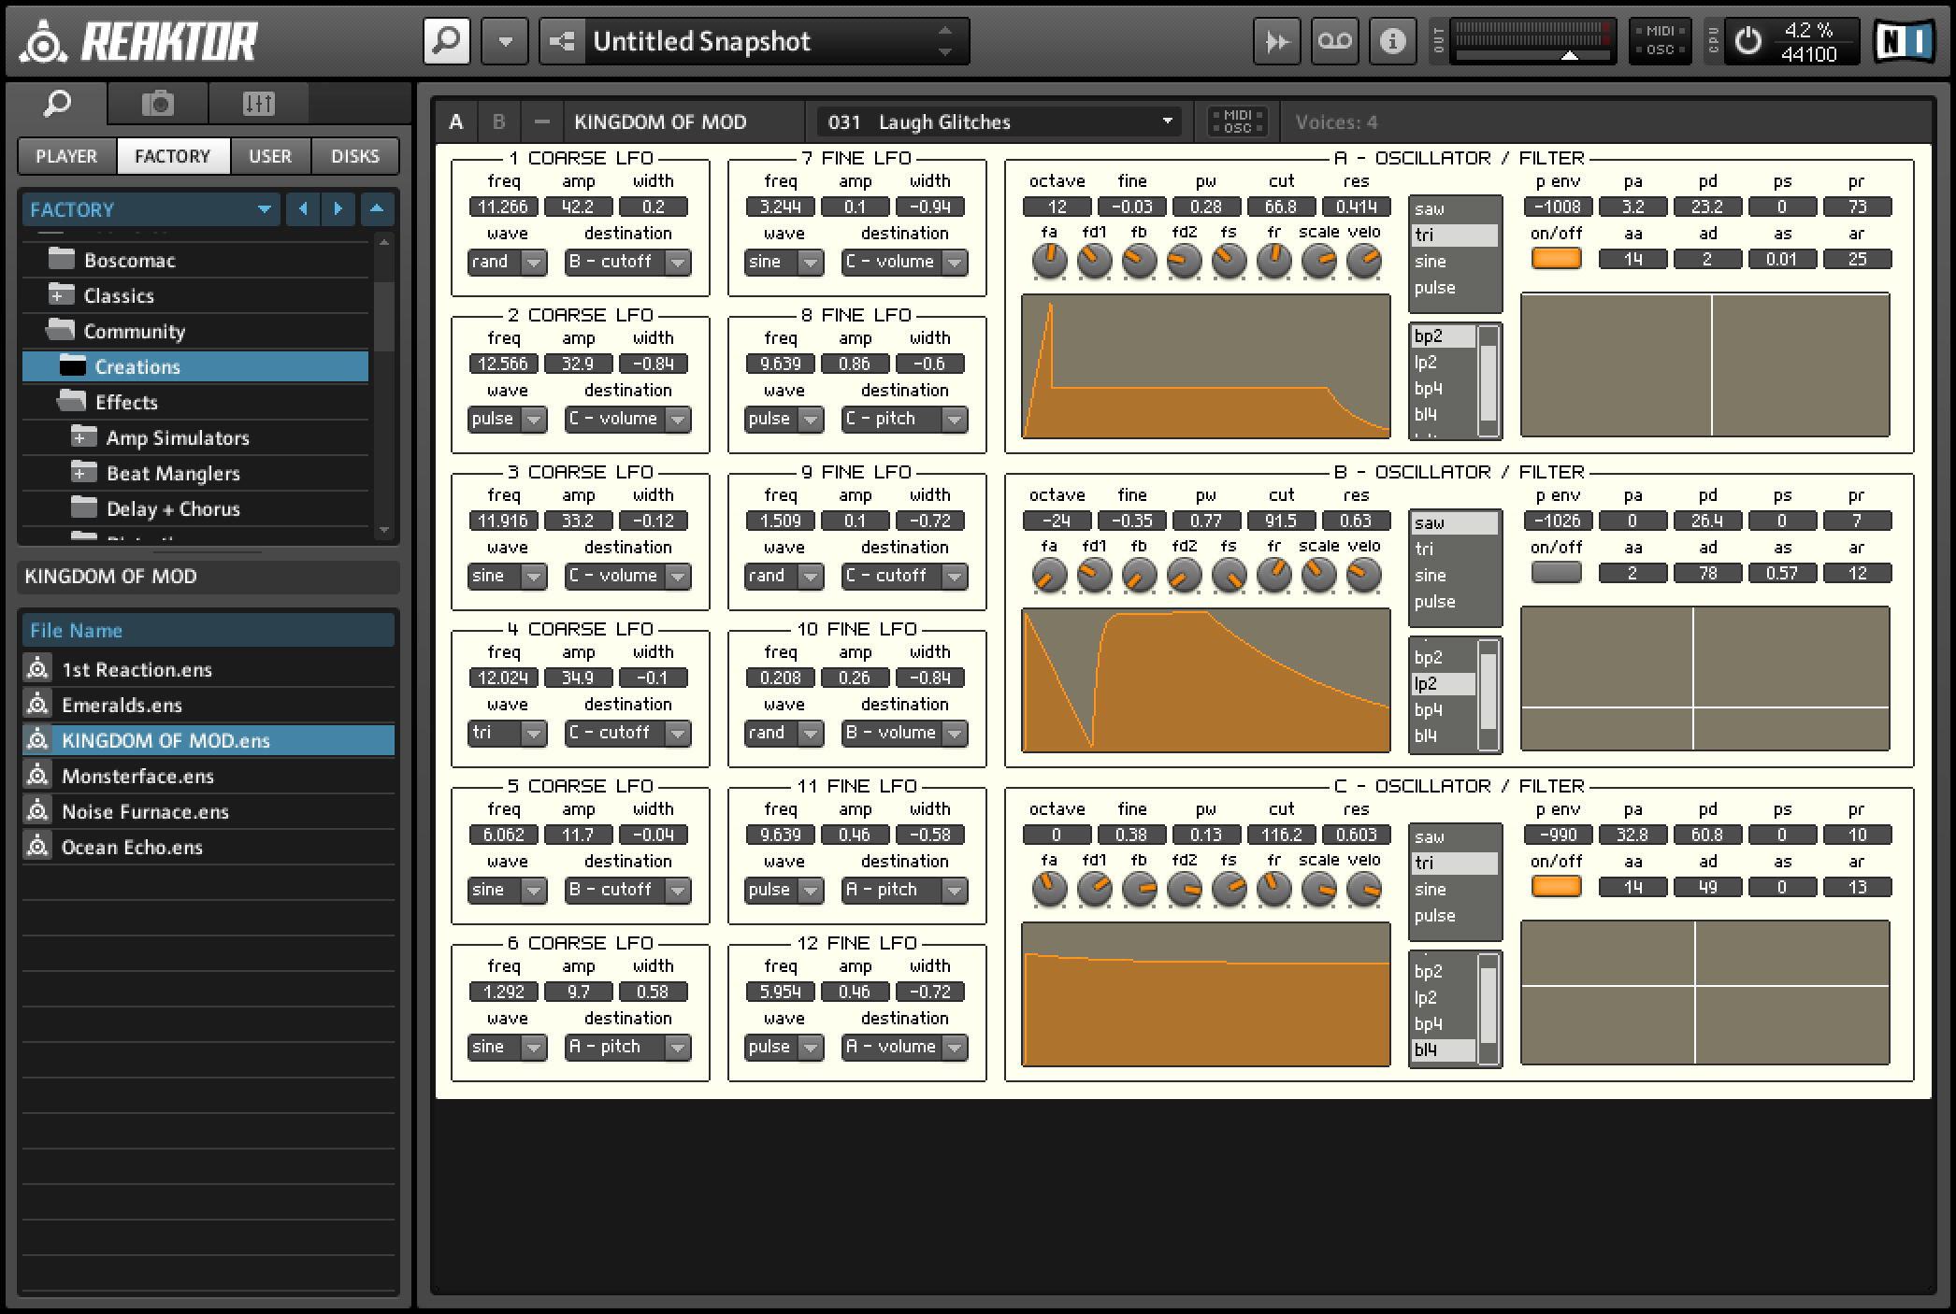Click the Monsterface.ens ensemble icon
The image size is (1956, 1314).
(37, 776)
